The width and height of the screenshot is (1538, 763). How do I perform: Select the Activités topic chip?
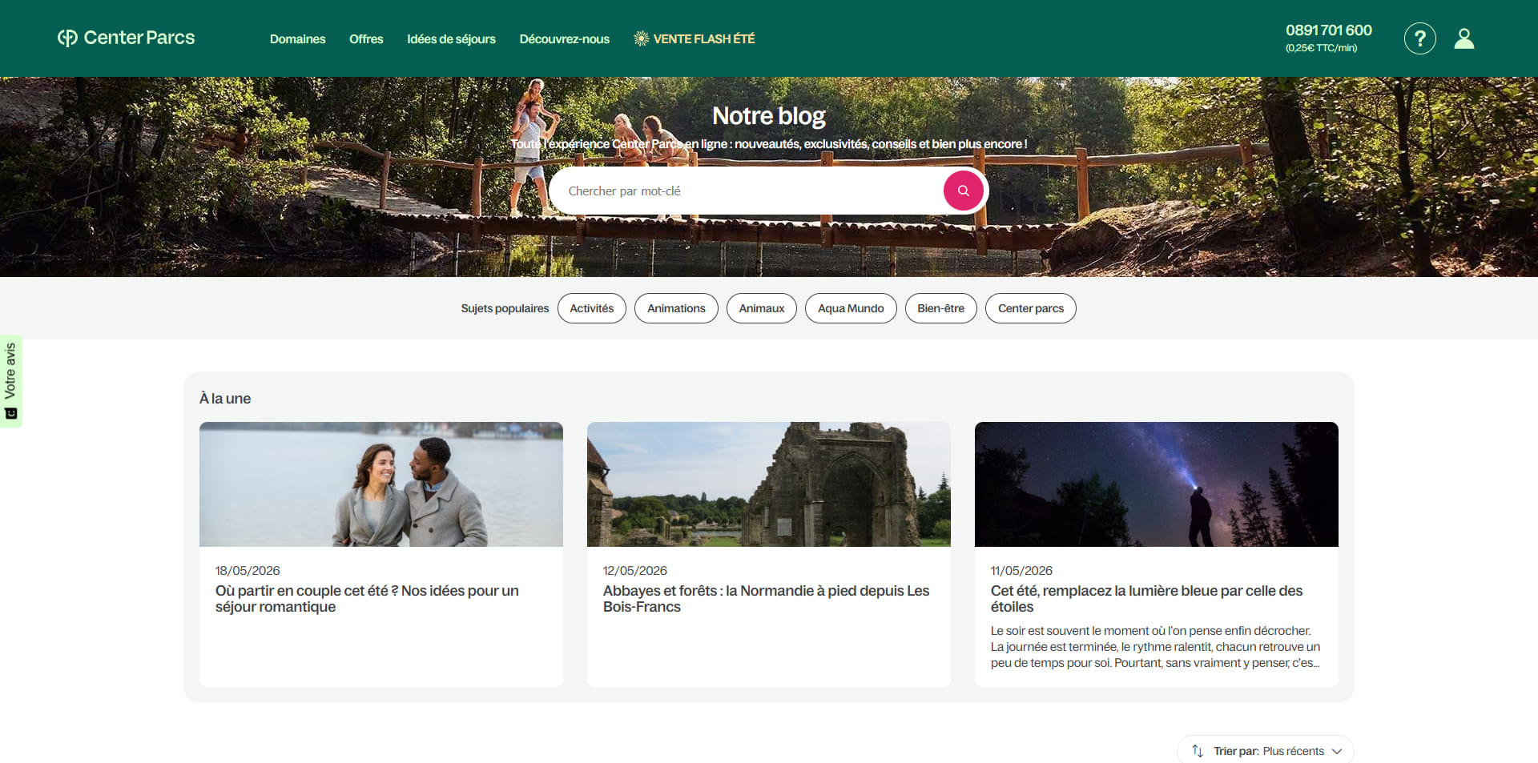591,308
